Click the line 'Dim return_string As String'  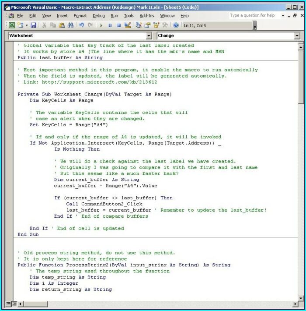click(71, 290)
